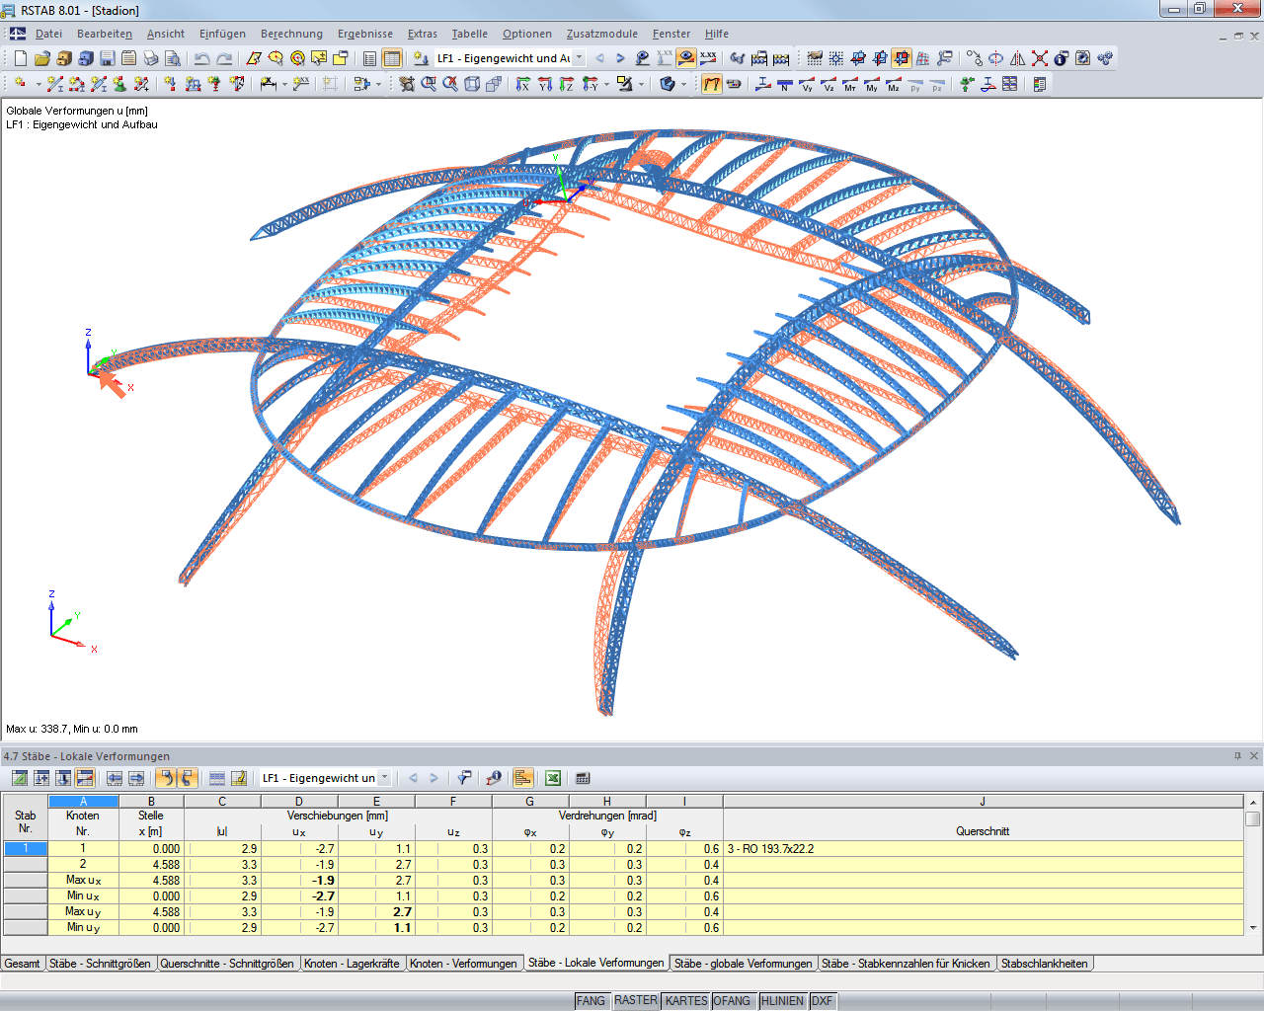Toggle show result values x.xx button

point(708,58)
